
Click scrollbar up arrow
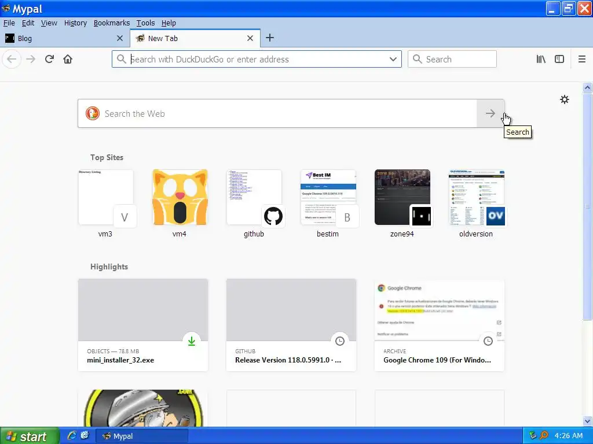pyautogui.click(x=587, y=88)
